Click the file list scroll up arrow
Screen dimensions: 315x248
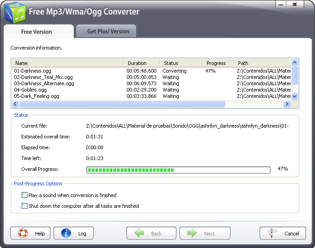[x=294, y=62]
